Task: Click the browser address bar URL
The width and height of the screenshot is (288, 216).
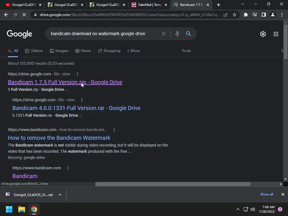Action: pos(129,15)
